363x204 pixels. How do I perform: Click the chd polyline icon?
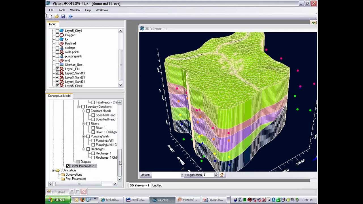click(x=62, y=61)
